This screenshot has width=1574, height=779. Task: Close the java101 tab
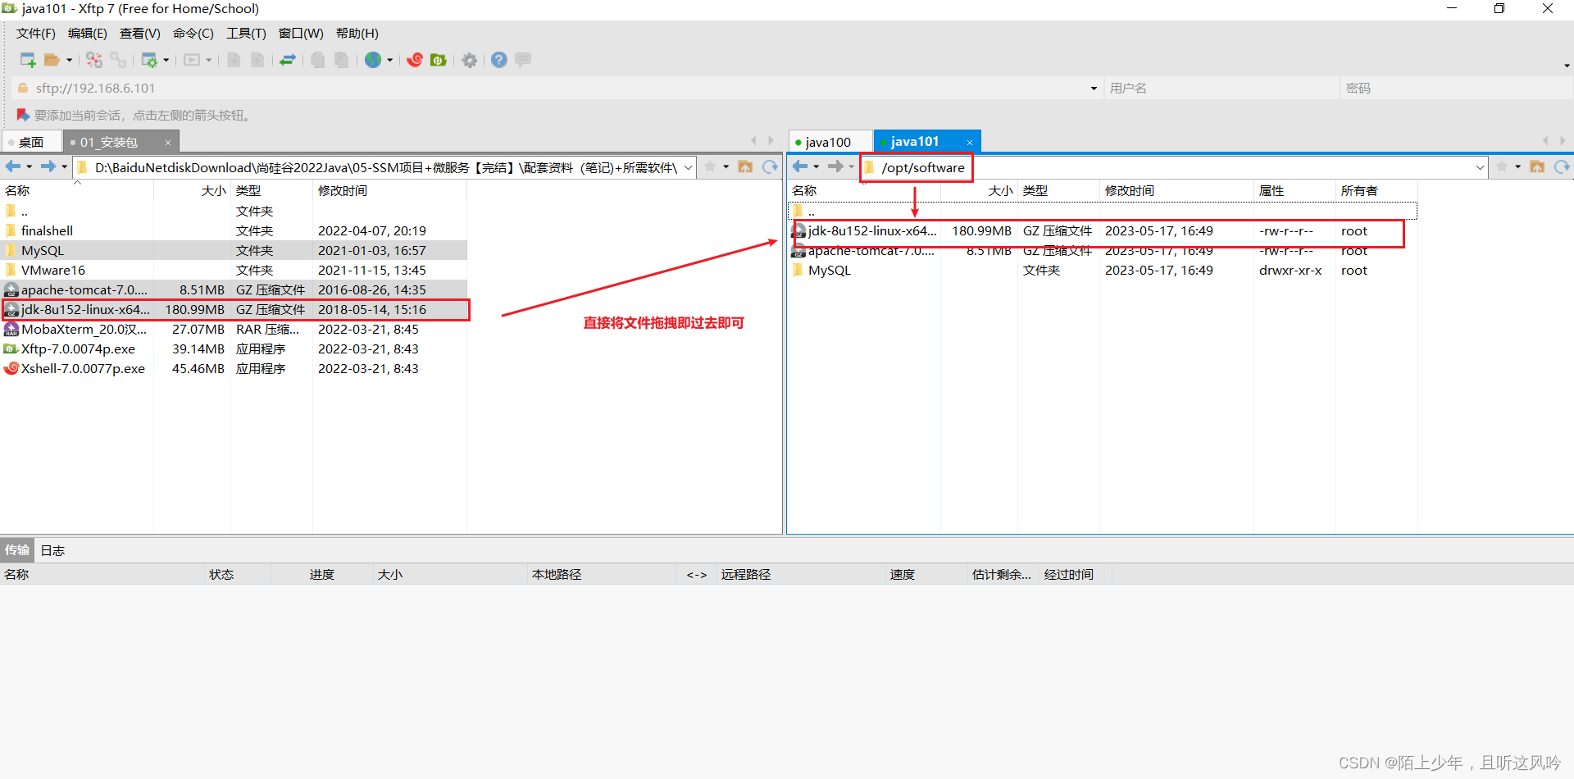pyautogui.click(x=970, y=143)
